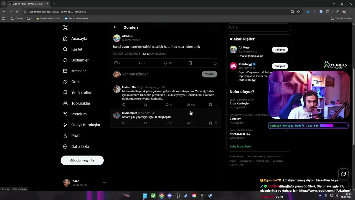Open a new Chrome tab
The image size is (355, 200).
(54, 4)
